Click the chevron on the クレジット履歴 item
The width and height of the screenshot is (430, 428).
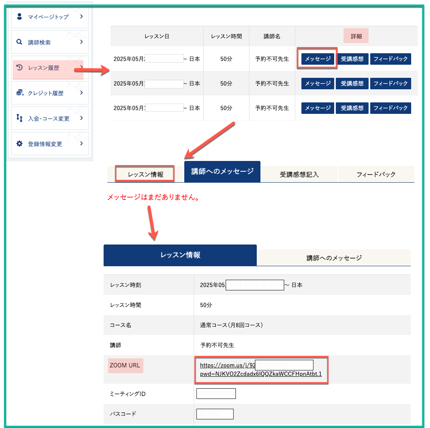[81, 93]
